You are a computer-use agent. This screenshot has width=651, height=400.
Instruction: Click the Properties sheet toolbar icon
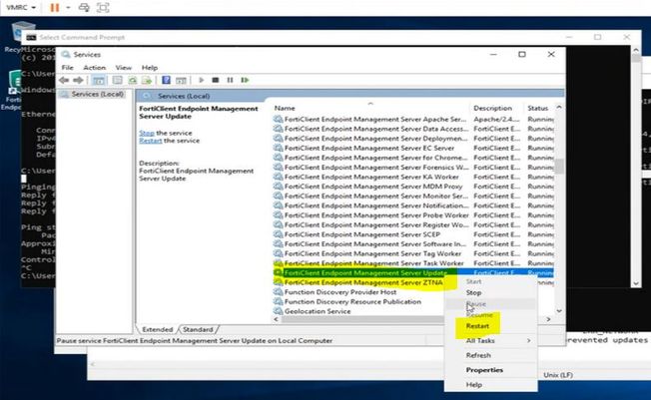(118, 80)
